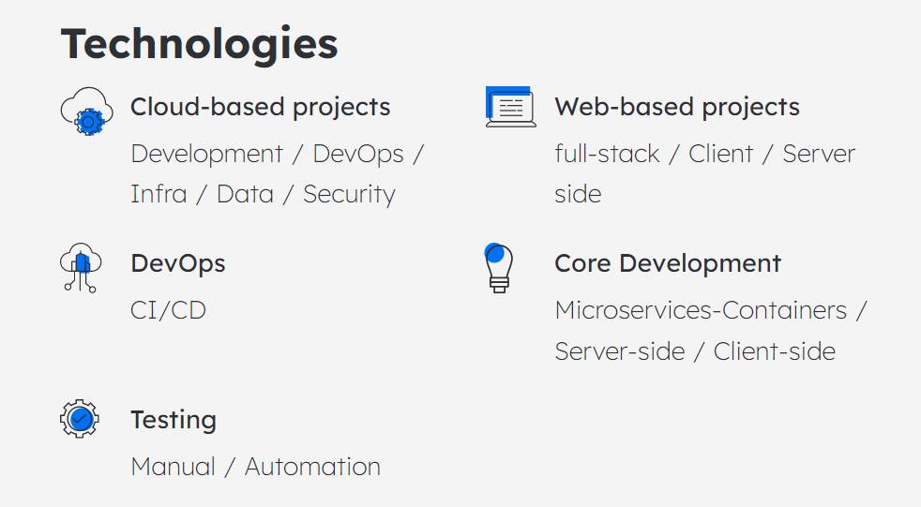The image size is (921, 507).
Task: Click the Infra / Data / Security line
Action: [264, 194]
